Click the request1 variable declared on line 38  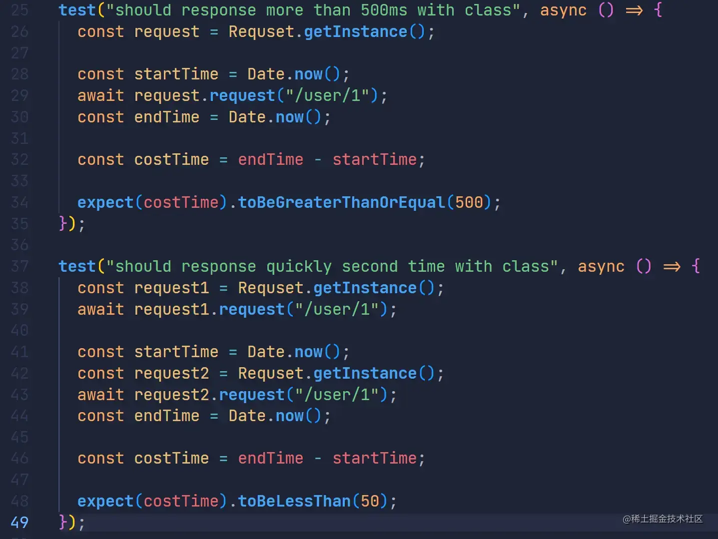171,288
